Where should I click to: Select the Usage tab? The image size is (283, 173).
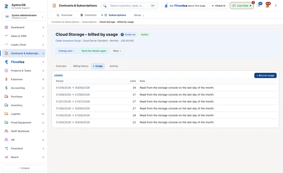pyautogui.click(x=98, y=66)
